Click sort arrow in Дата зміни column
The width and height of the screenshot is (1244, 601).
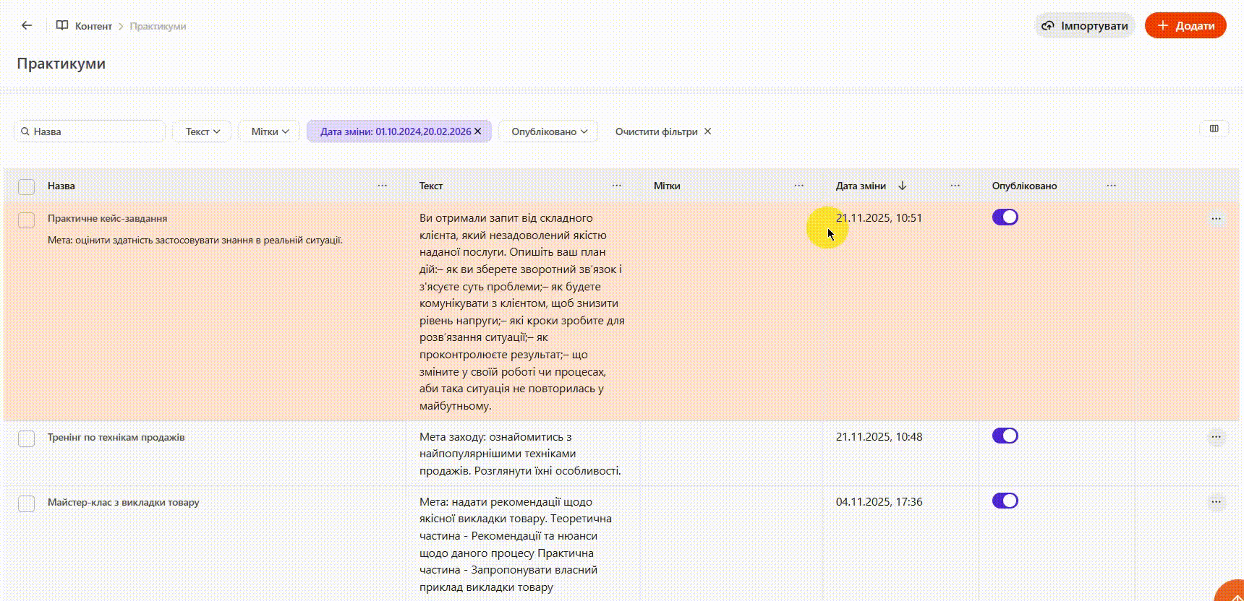(x=902, y=186)
